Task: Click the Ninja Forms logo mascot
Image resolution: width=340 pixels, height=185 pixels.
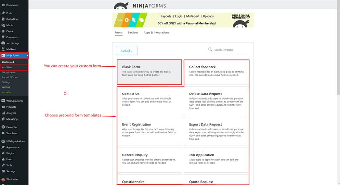Action: pyautogui.click(x=121, y=6)
